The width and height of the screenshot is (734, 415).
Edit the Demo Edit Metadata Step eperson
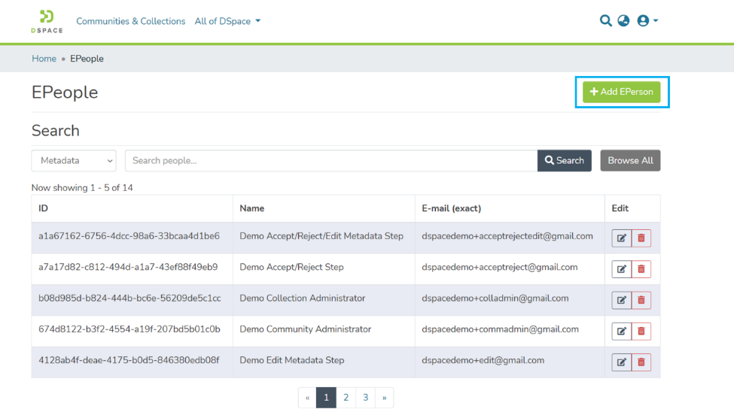coord(621,362)
